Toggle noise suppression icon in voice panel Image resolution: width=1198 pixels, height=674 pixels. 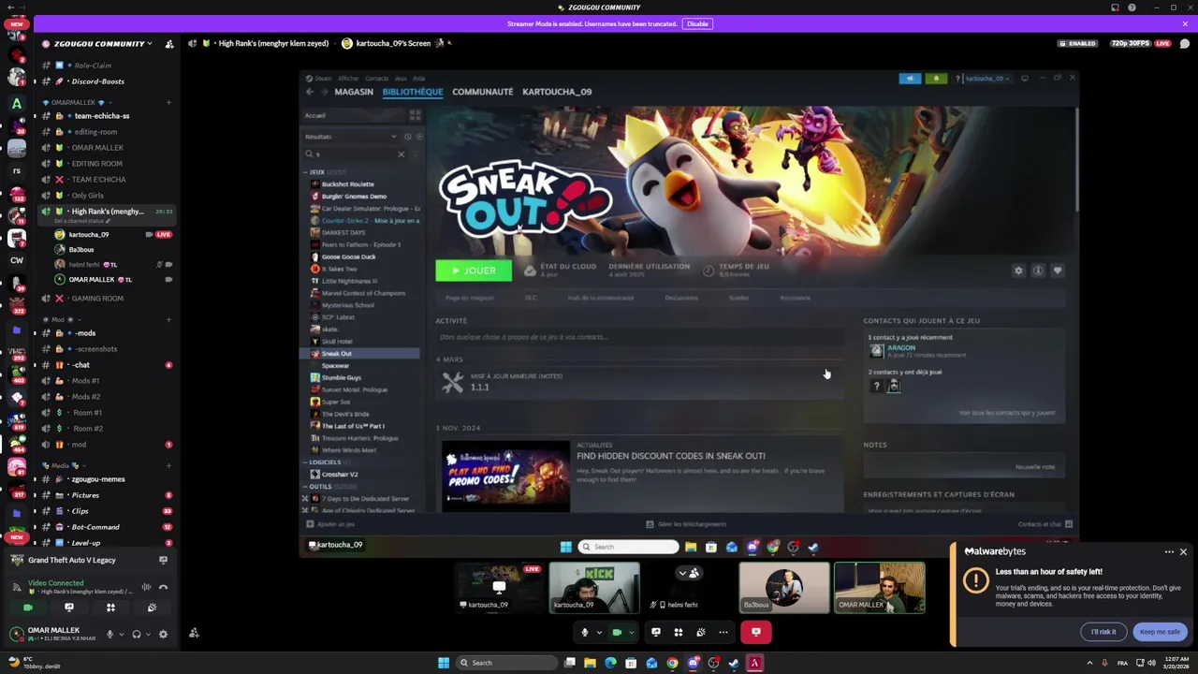click(146, 587)
